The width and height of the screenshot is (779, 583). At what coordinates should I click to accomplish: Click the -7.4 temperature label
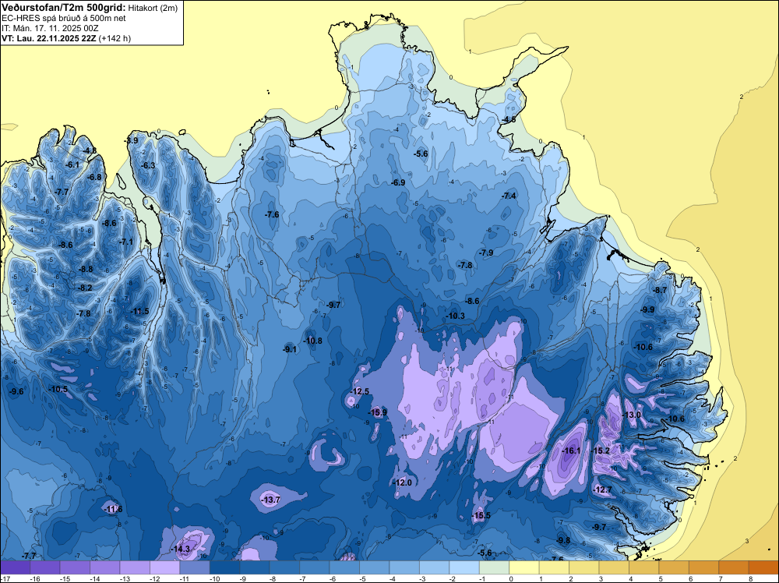tap(509, 196)
